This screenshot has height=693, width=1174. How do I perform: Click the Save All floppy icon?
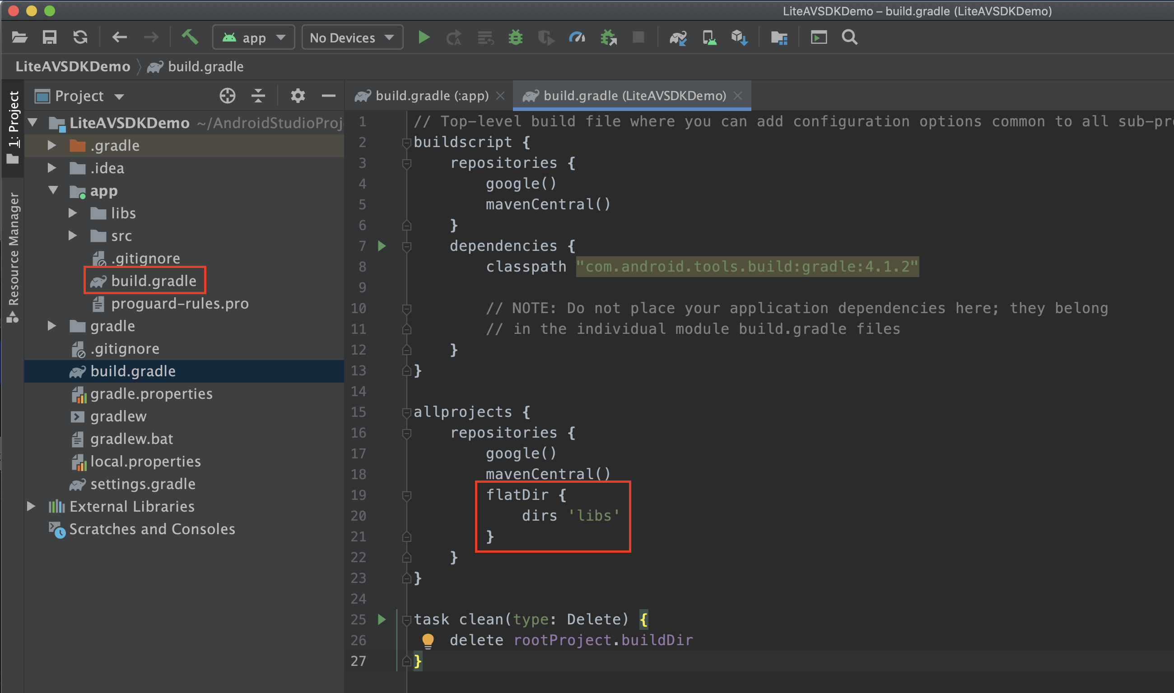50,37
